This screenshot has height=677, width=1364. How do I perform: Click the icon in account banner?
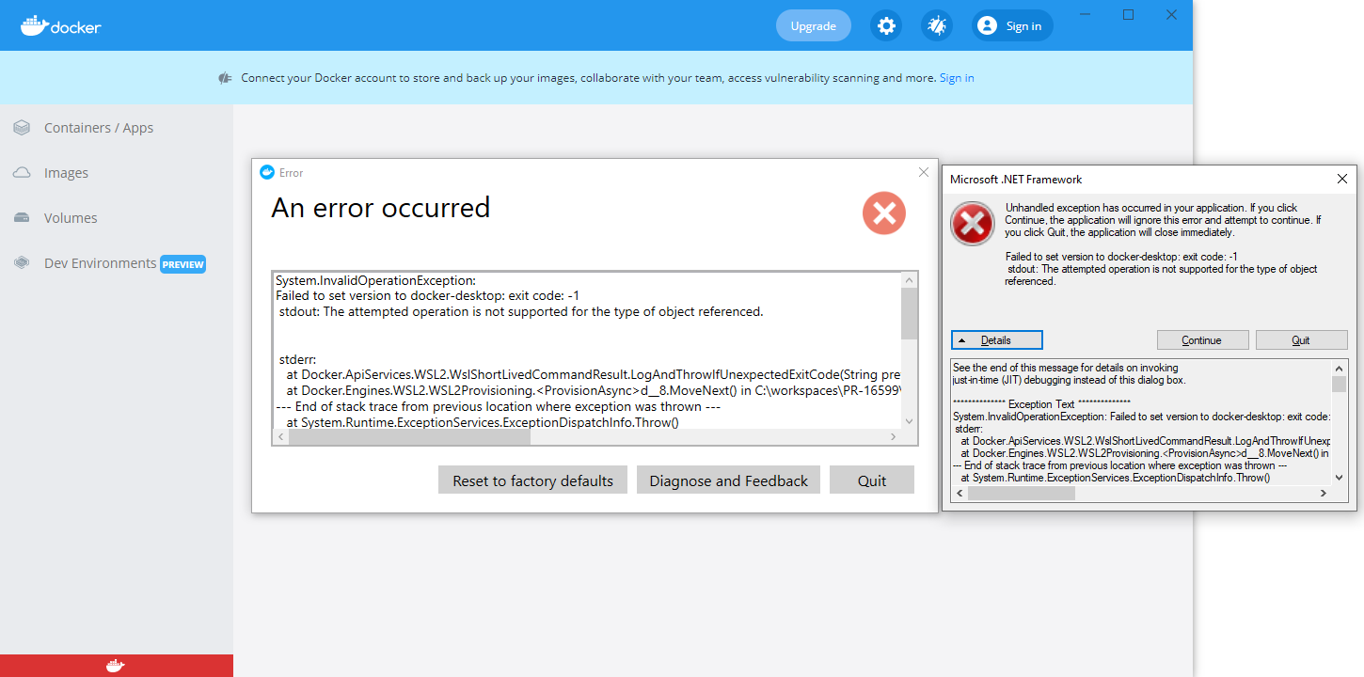pyautogui.click(x=225, y=78)
